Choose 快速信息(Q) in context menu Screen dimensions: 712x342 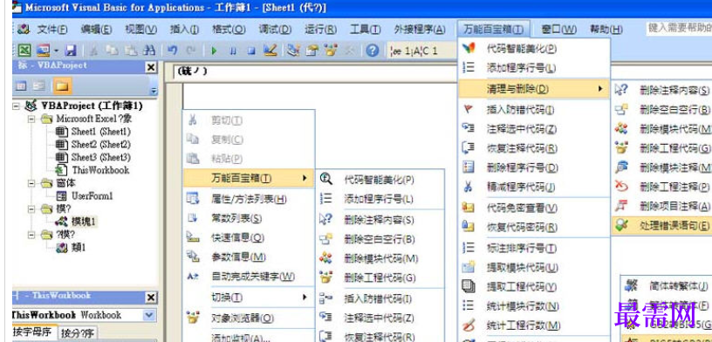tap(249, 238)
